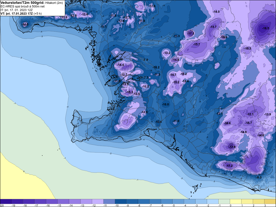Click the -13.2 temperature label

point(167,53)
